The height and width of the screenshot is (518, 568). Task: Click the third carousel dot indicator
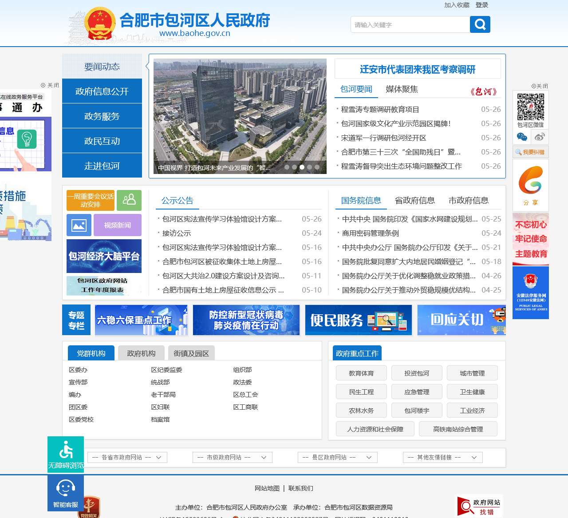click(302, 167)
